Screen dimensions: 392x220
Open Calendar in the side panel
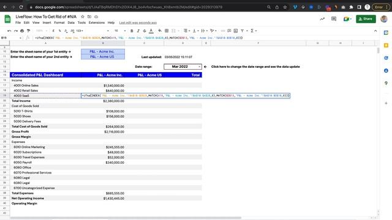[386, 32]
